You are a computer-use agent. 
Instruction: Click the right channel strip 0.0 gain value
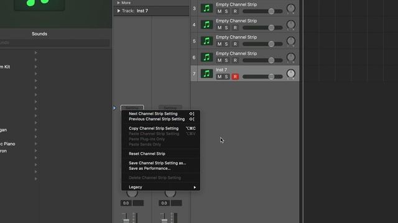coord(164,203)
